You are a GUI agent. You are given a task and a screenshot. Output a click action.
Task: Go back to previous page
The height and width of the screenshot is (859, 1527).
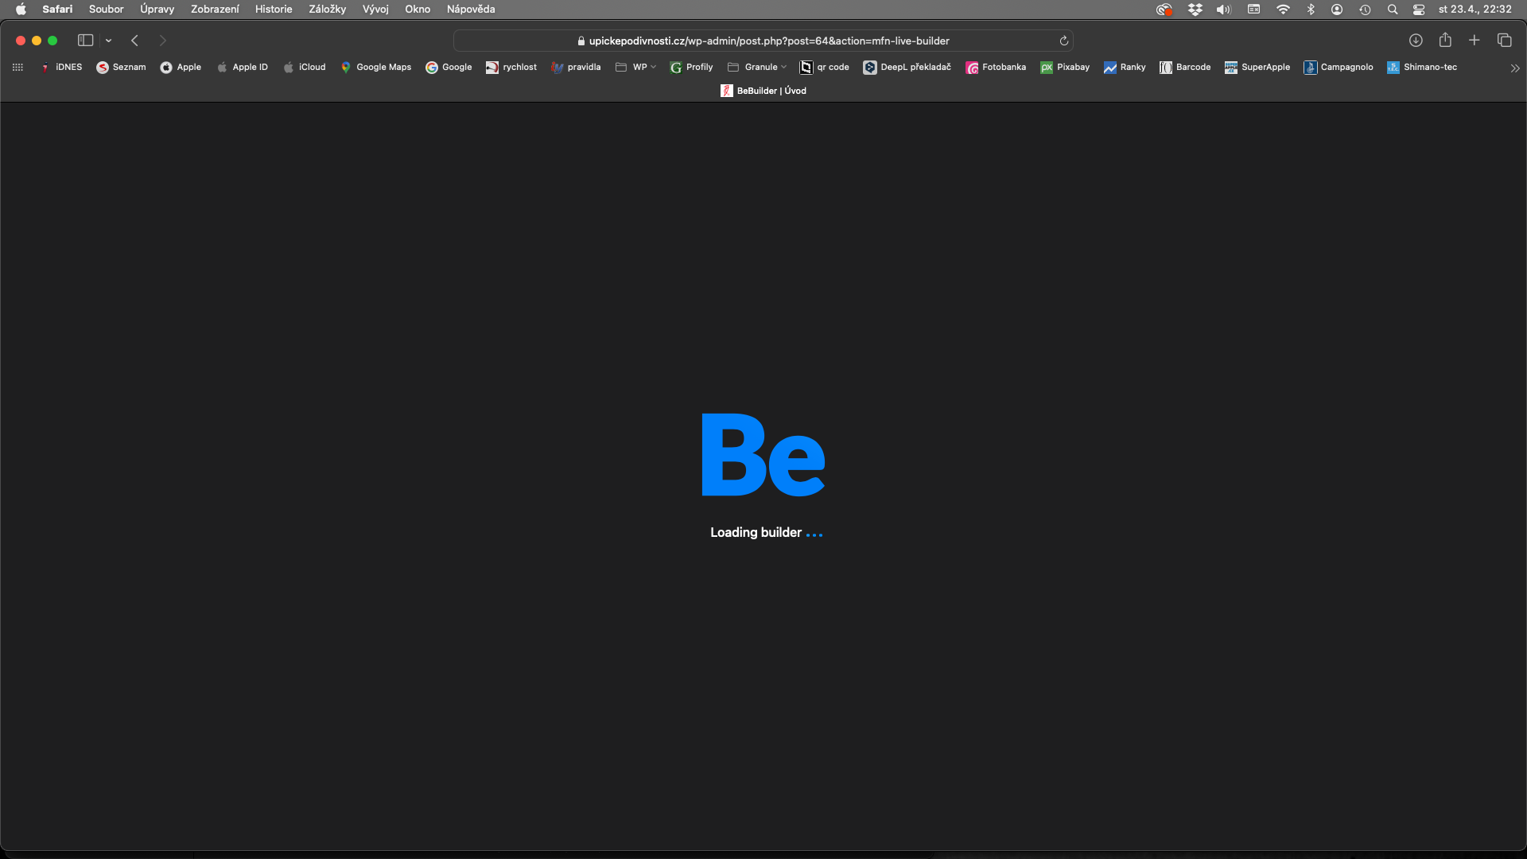click(134, 41)
